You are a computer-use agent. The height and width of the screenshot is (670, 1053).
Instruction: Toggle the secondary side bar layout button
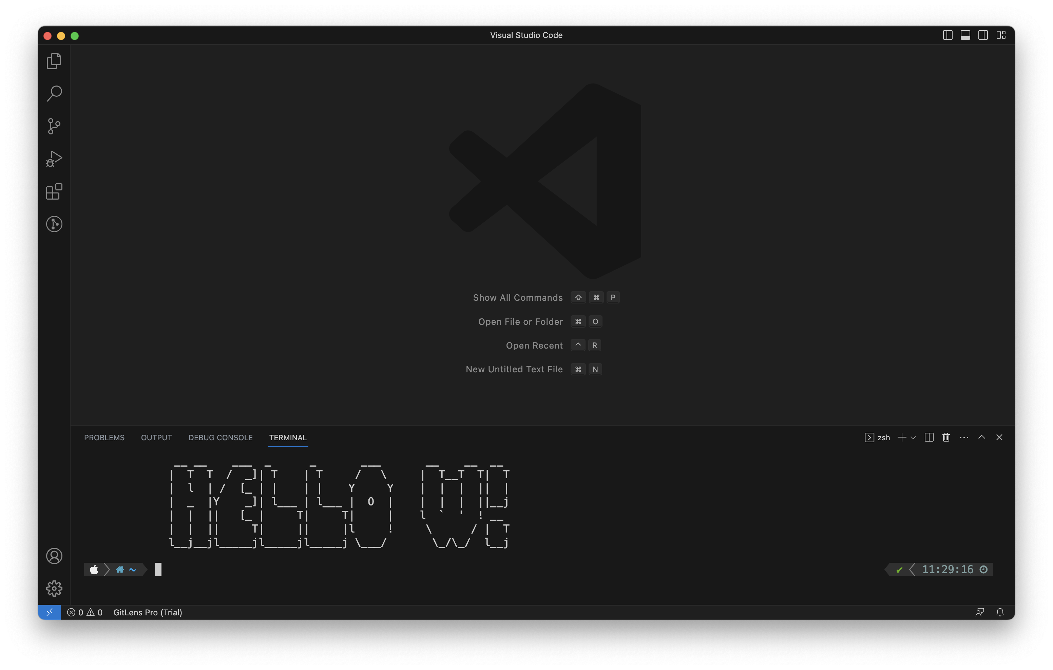point(983,35)
